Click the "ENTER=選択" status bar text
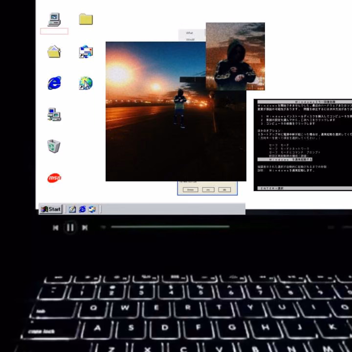The height and width of the screenshot is (352, 352). click(272, 188)
